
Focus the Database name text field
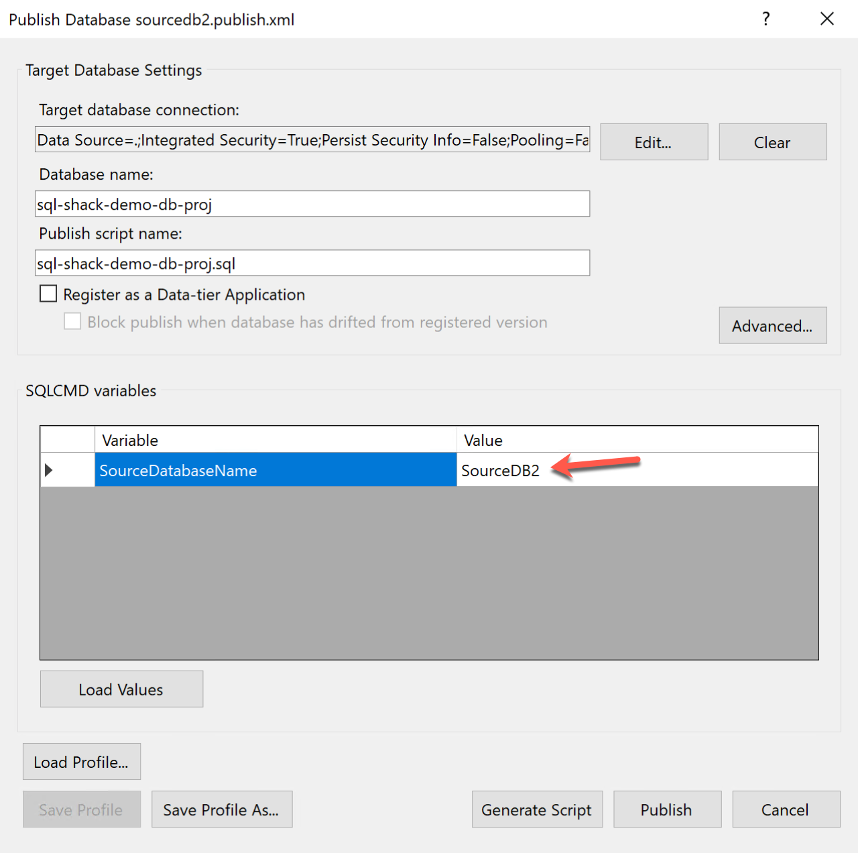(312, 204)
